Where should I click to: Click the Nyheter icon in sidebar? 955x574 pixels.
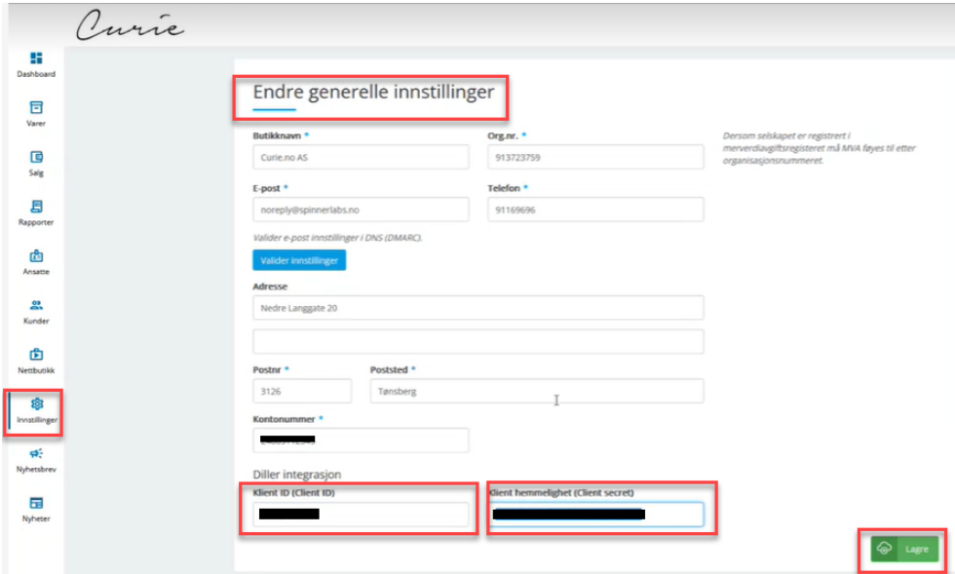(36, 503)
